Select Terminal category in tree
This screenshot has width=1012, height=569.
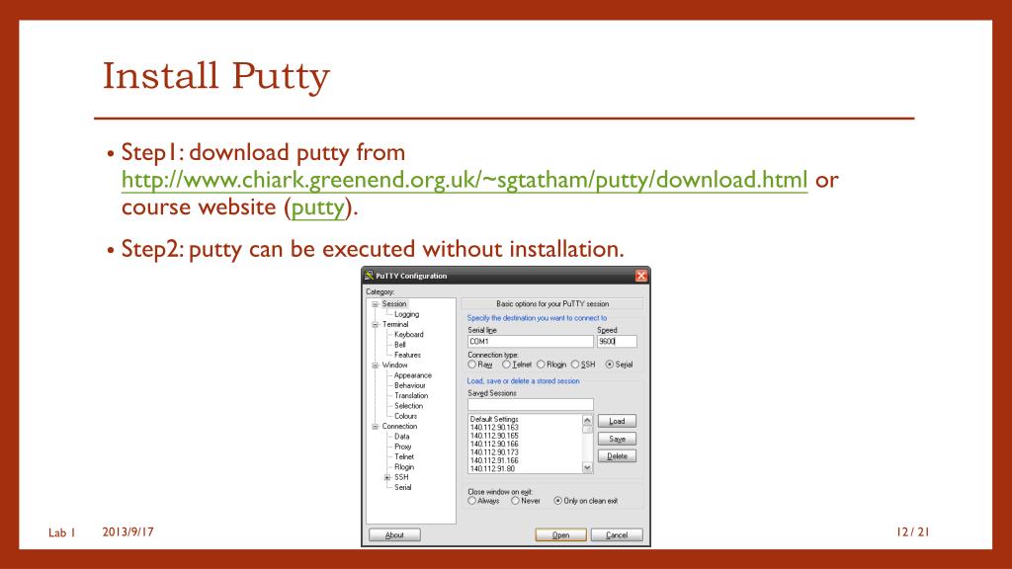tap(395, 324)
